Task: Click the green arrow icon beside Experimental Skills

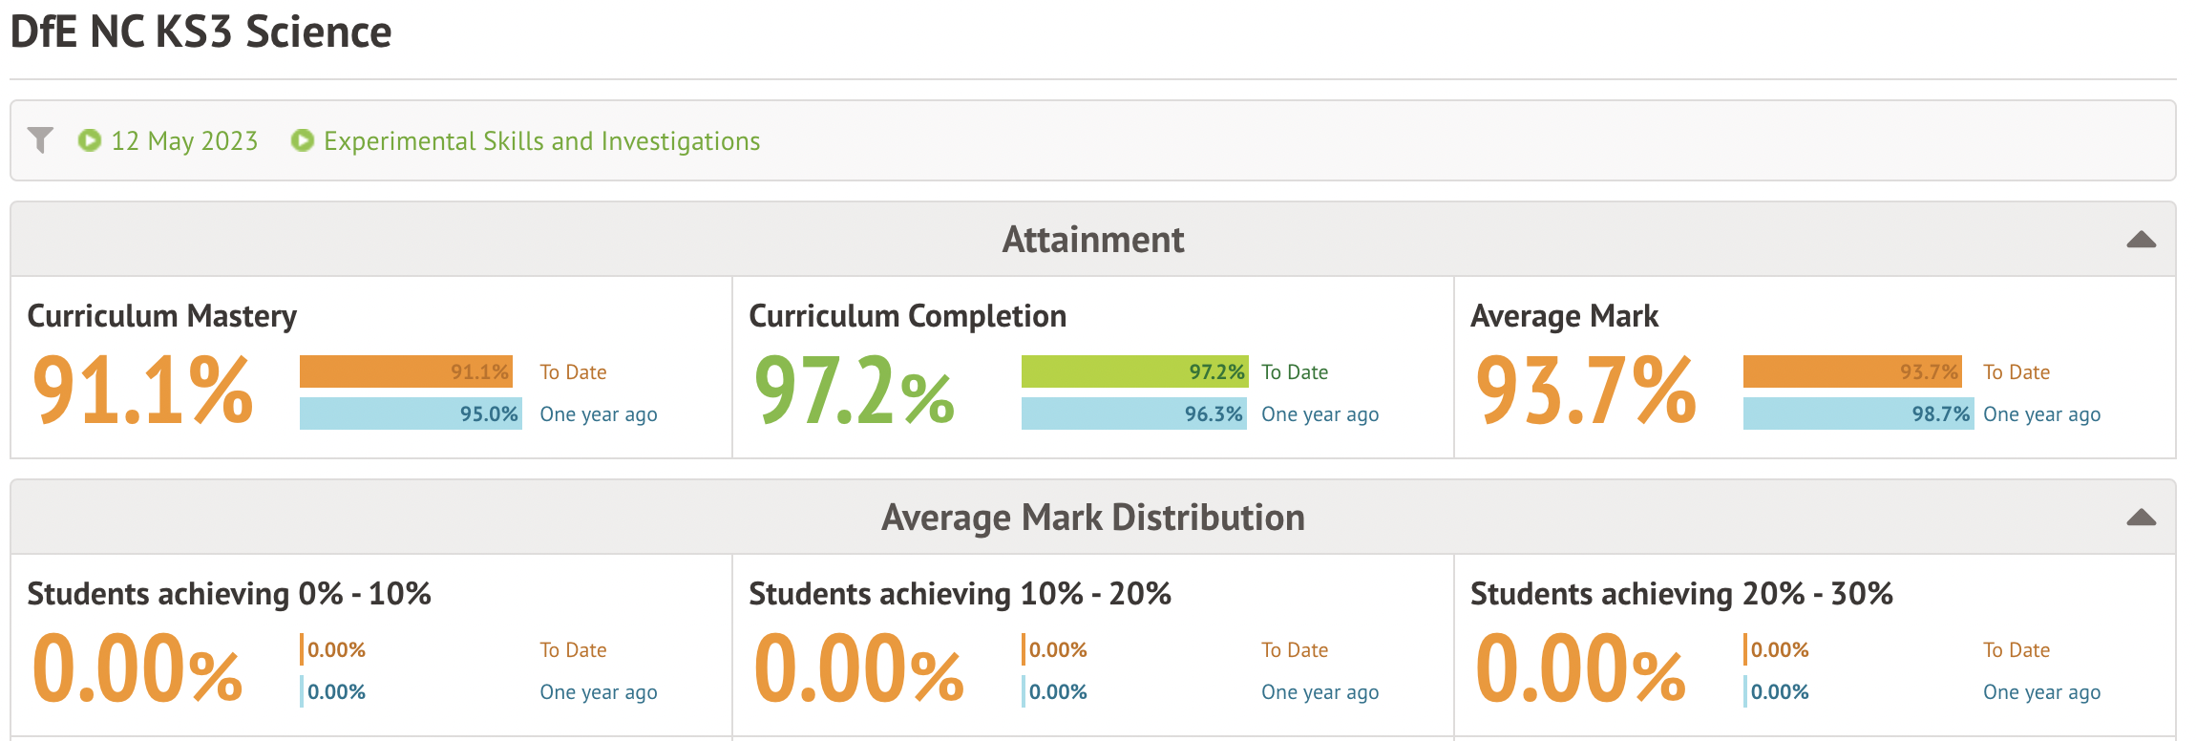Action: point(303,140)
